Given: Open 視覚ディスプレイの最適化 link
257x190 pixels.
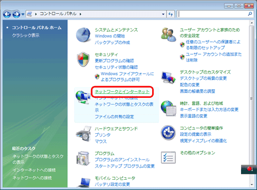Looking at the screenshot, I should tap(203, 141).
